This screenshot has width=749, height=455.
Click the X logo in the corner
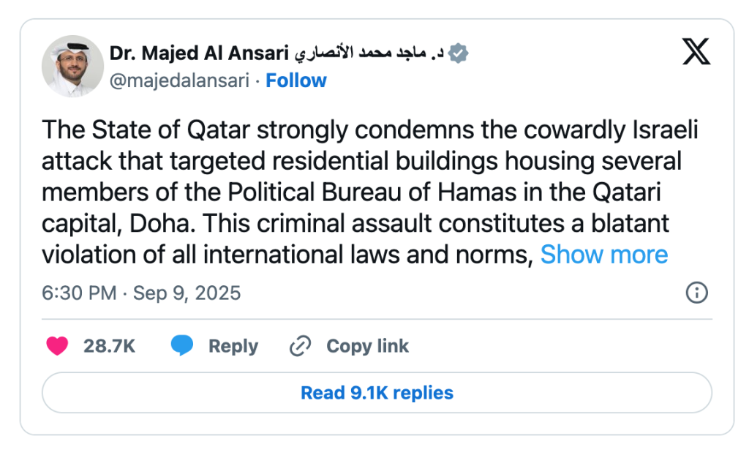tap(696, 51)
